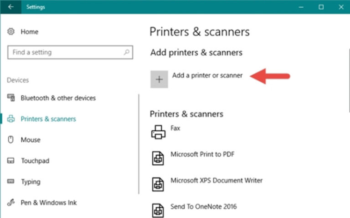Screen dimensions: 350x218
Task: Select Microsoft XPS Document Writer
Action: [216, 180]
